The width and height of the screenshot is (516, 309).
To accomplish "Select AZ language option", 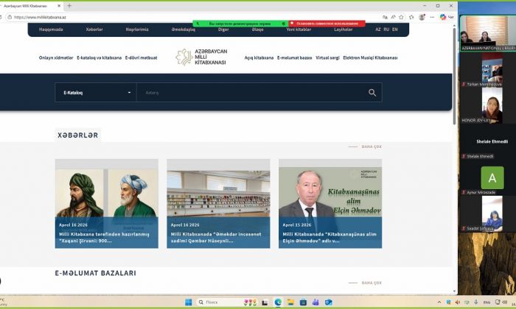I will (378, 29).
